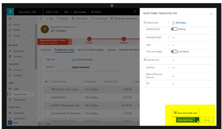Click the Save and close button
Image resolution: width=222 pixels, height=129 pixels.
(185, 120)
